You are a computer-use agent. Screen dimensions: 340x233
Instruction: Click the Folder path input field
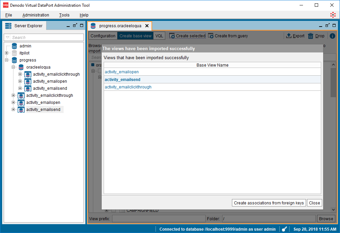tap(269, 219)
